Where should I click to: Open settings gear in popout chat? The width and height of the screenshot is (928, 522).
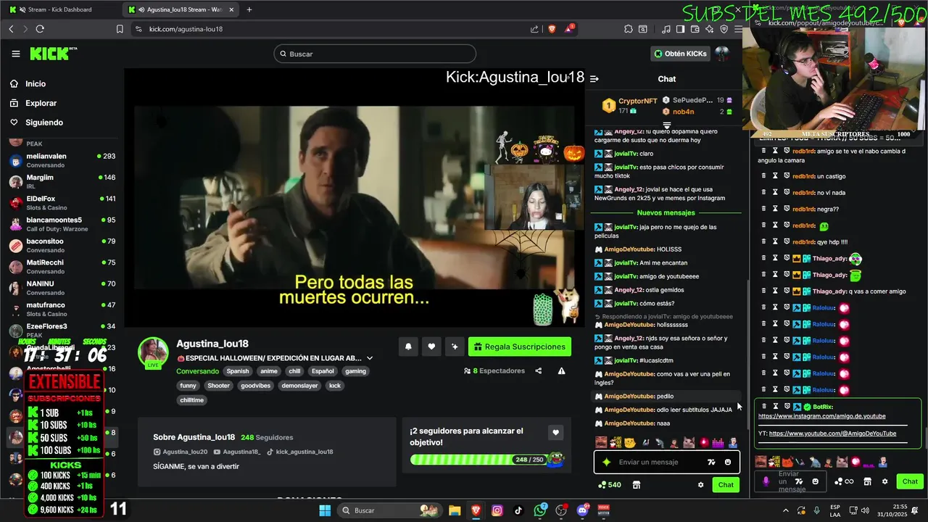tap(884, 481)
